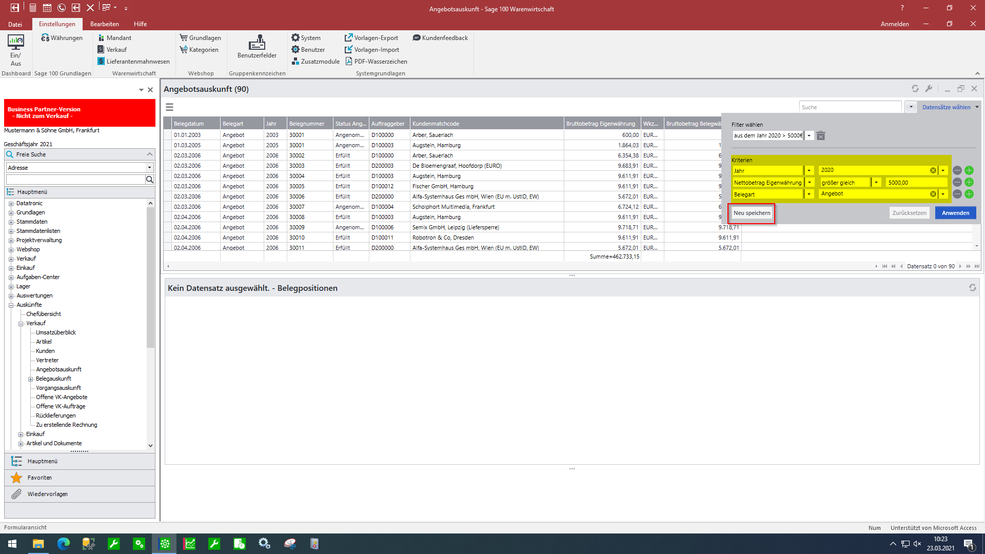Open PDF-Wasserzeichen settings
This screenshot has height=554, width=985.
click(x=376, y=62)
